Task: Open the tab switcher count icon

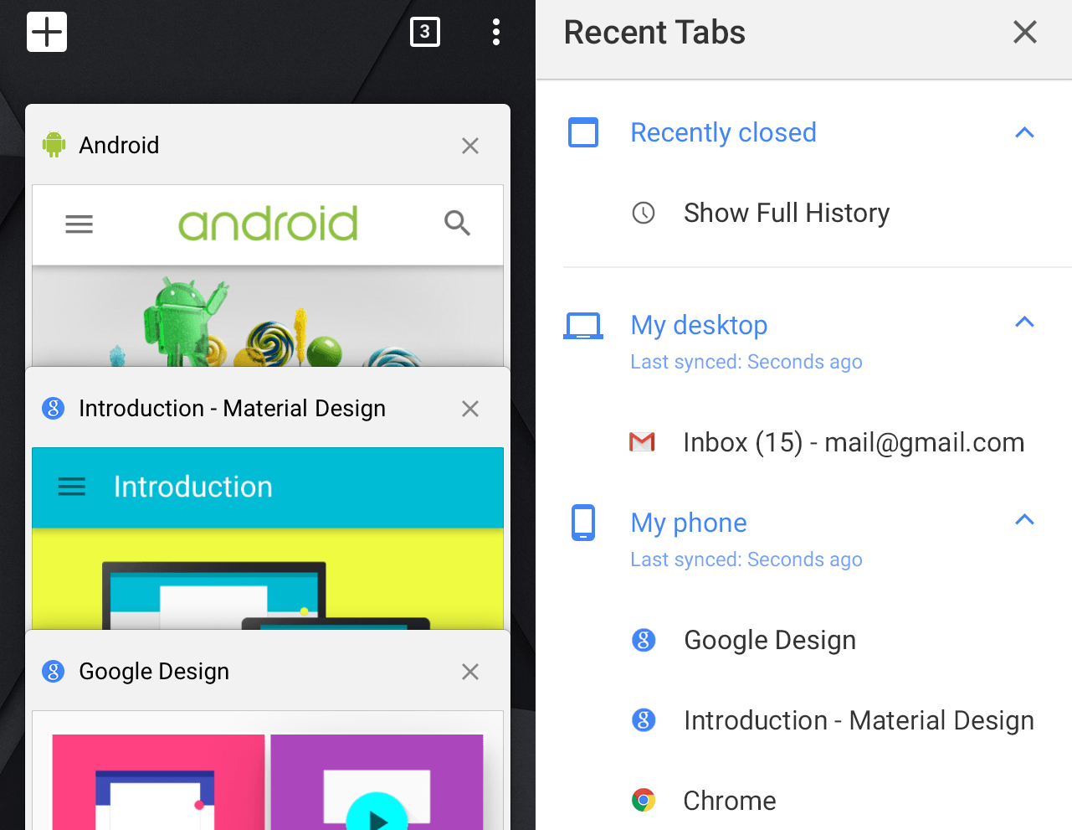Action: click(425, 33)
